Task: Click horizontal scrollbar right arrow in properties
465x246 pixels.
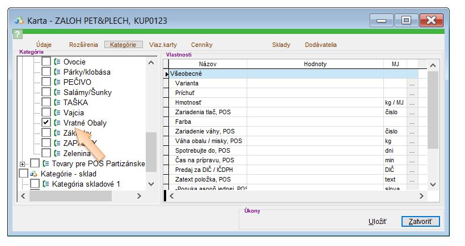Action: [421, 196]
